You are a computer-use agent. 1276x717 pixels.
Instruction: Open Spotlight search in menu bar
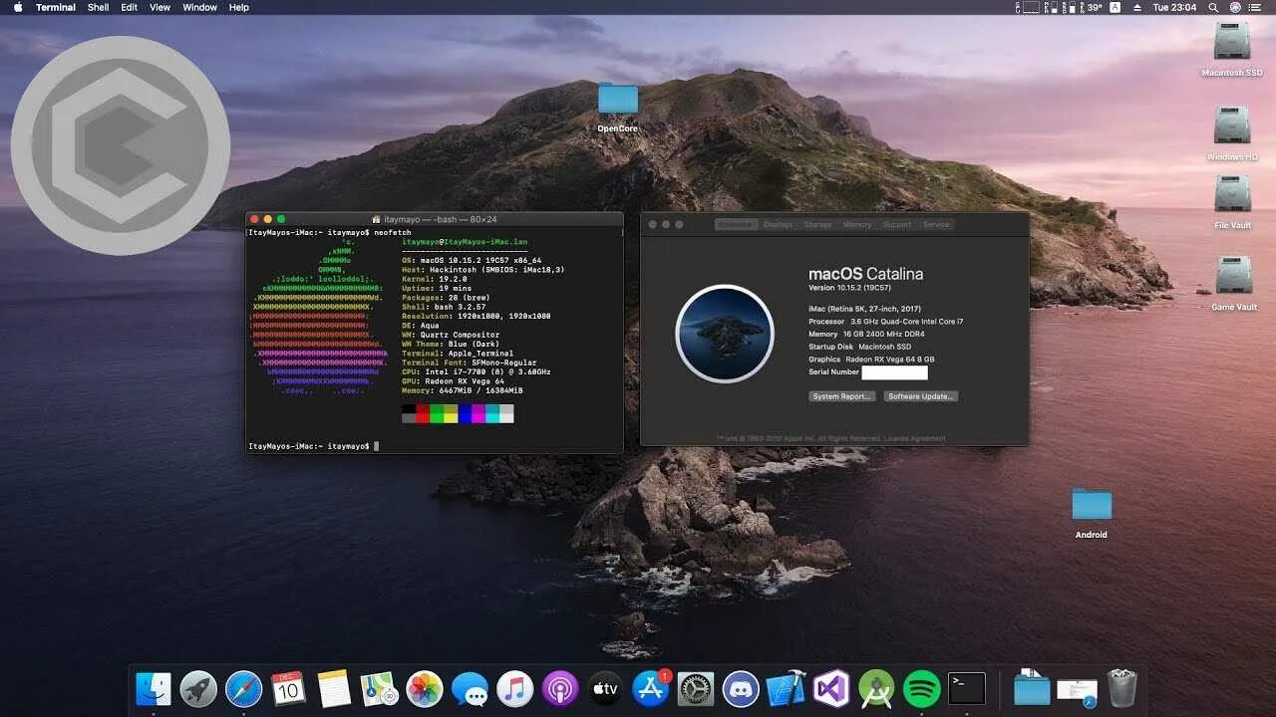(x=1213, y=7)
